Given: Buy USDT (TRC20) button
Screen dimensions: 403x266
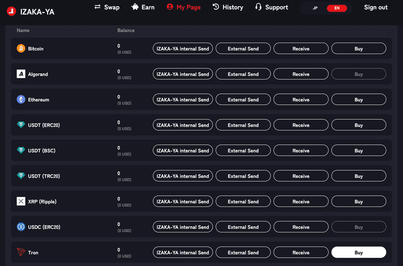Looking at the screenshot, I should point(359,176).
